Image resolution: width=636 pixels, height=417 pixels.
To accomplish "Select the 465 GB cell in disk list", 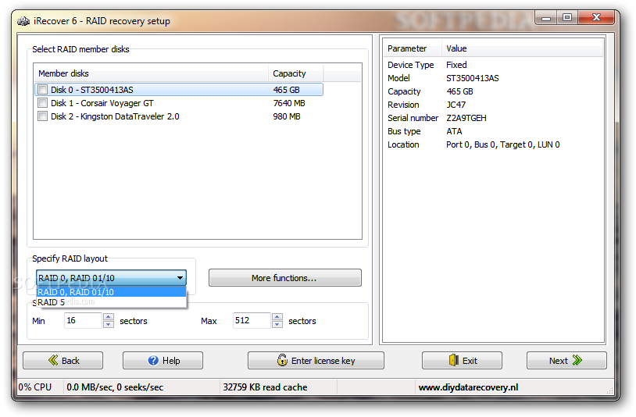I will pyautogui.click(x=287, y=90).
